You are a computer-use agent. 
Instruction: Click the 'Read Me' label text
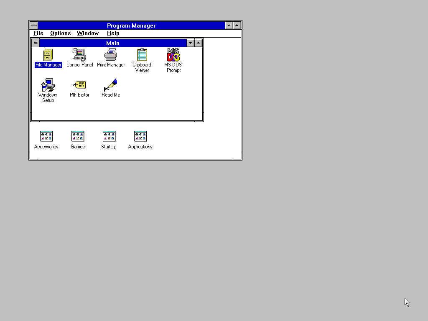pyautogui.click(x=111, y=95)
